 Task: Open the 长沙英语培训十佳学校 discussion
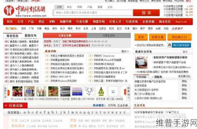pyautogui.click(x=146, y=90)
